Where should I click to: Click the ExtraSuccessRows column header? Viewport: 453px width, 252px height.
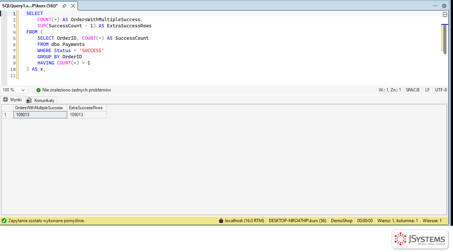tap(87, 108)
